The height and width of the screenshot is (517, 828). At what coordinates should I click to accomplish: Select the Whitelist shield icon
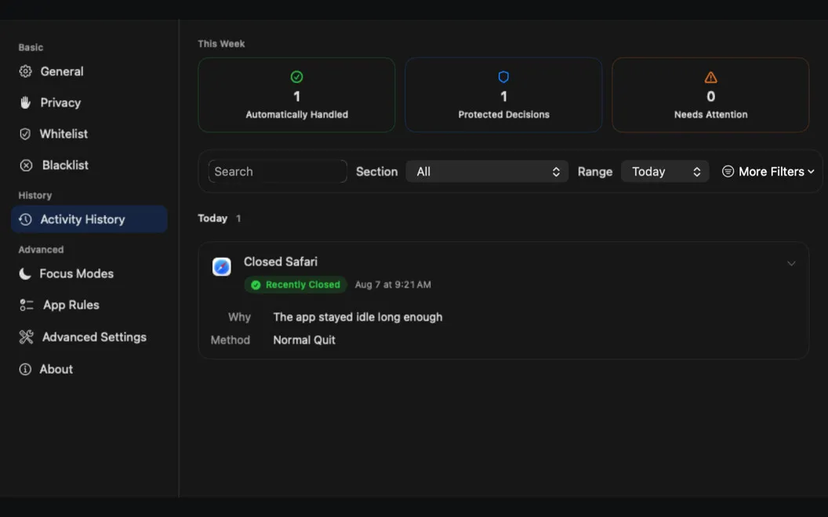coord(25,134)
